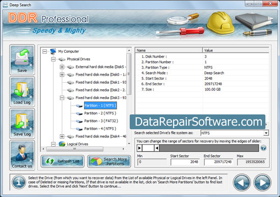The width and height of the screenshot is (280, 197).
Task: Collapse the Logical Drives node
Action: point(53,144)
